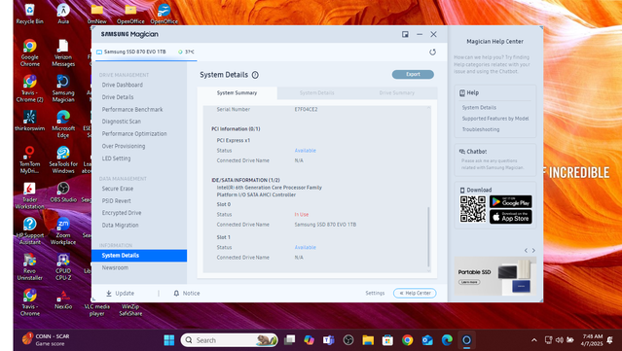Image resolution: width=622 pixels, height=351 pixels.
Task: Click the System Summary vertical scrollbar
Action: click(428, 236)
